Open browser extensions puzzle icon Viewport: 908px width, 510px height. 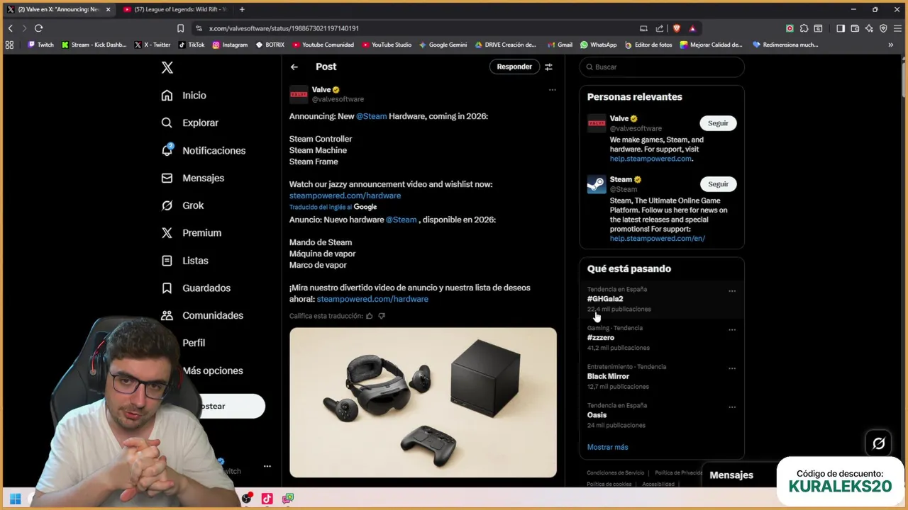point(804,28)
